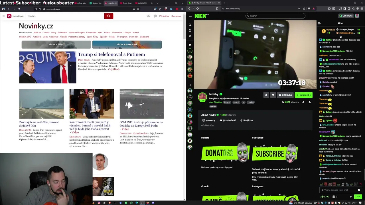Expand the chat gift leaderboard arrow
365x205 pixels.
point(341,37)
